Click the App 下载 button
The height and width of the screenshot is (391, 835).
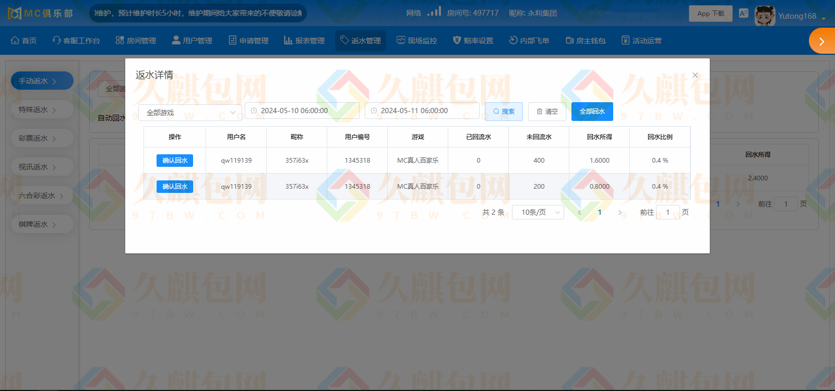(x=711, y=14)
